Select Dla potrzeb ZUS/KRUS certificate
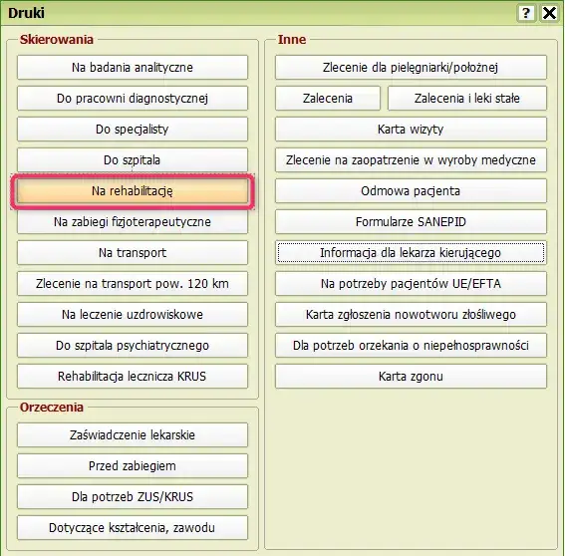The height and width of the screenshot is (556, 565). pos(133,497)
